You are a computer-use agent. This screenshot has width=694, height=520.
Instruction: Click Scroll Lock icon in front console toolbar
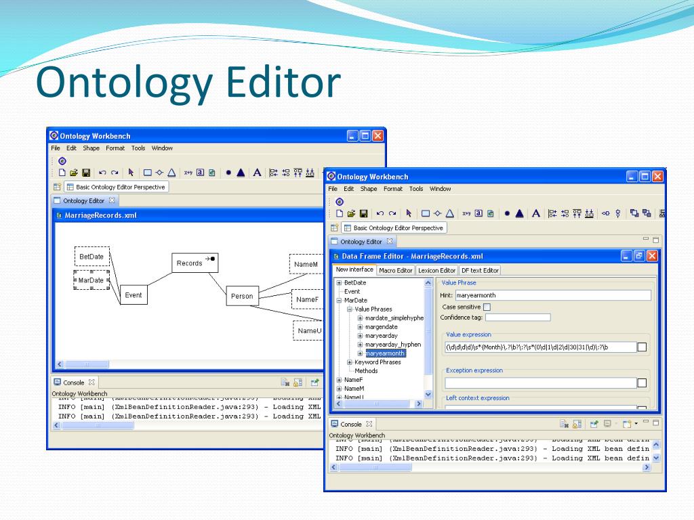tap(577, 424)
